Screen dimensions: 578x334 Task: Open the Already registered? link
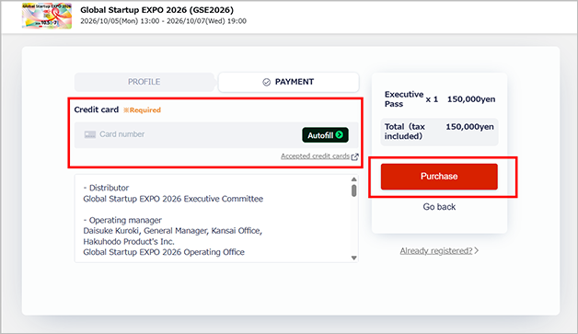click(436, 250)
